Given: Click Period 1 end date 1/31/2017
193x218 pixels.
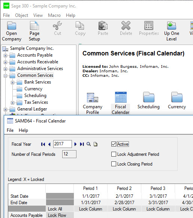Looking at the screenshot, I should 91,203.
